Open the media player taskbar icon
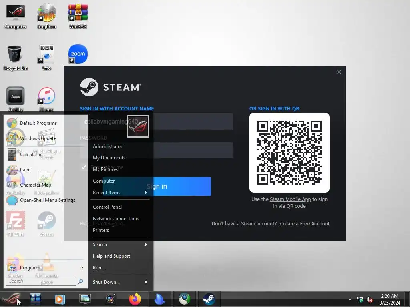Screen dimensions: 410x307 (60, 299)
